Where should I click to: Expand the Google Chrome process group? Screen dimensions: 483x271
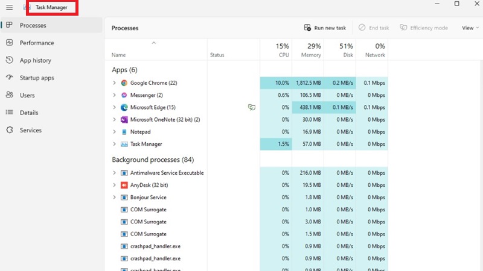point(114,83)
